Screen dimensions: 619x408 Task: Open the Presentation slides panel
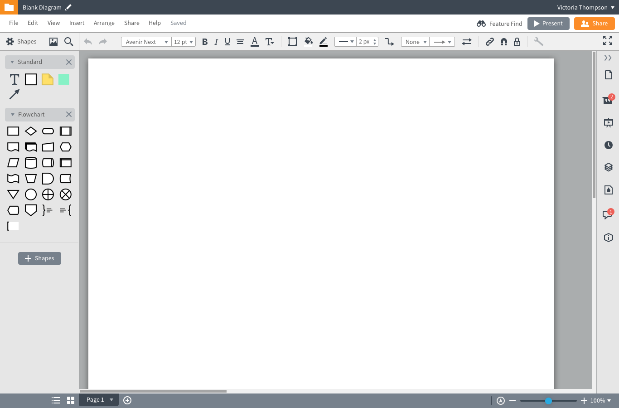pyautogui.click(x=608, y=122)
